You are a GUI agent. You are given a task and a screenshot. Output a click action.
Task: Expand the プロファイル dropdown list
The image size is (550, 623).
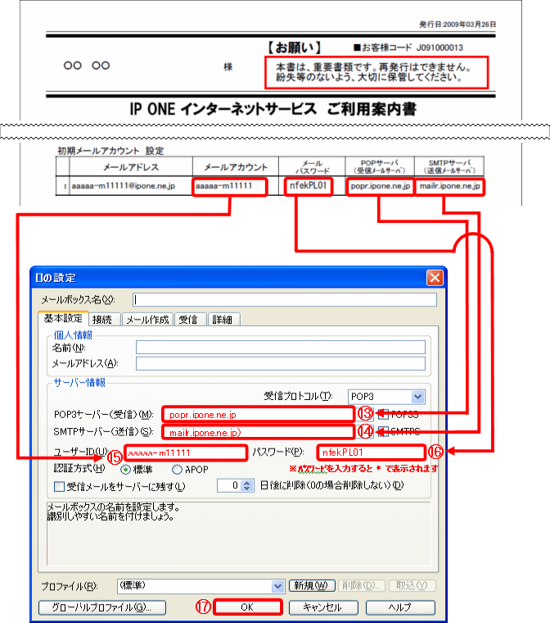(278, 585)
